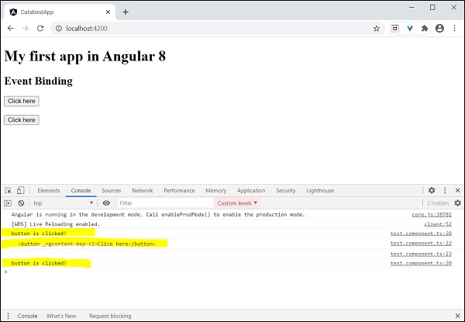Open the Memory tab
This screenshot has width=465, height=322.
[x=216, y=191]
